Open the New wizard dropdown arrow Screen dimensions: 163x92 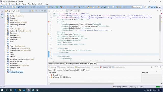4,7
